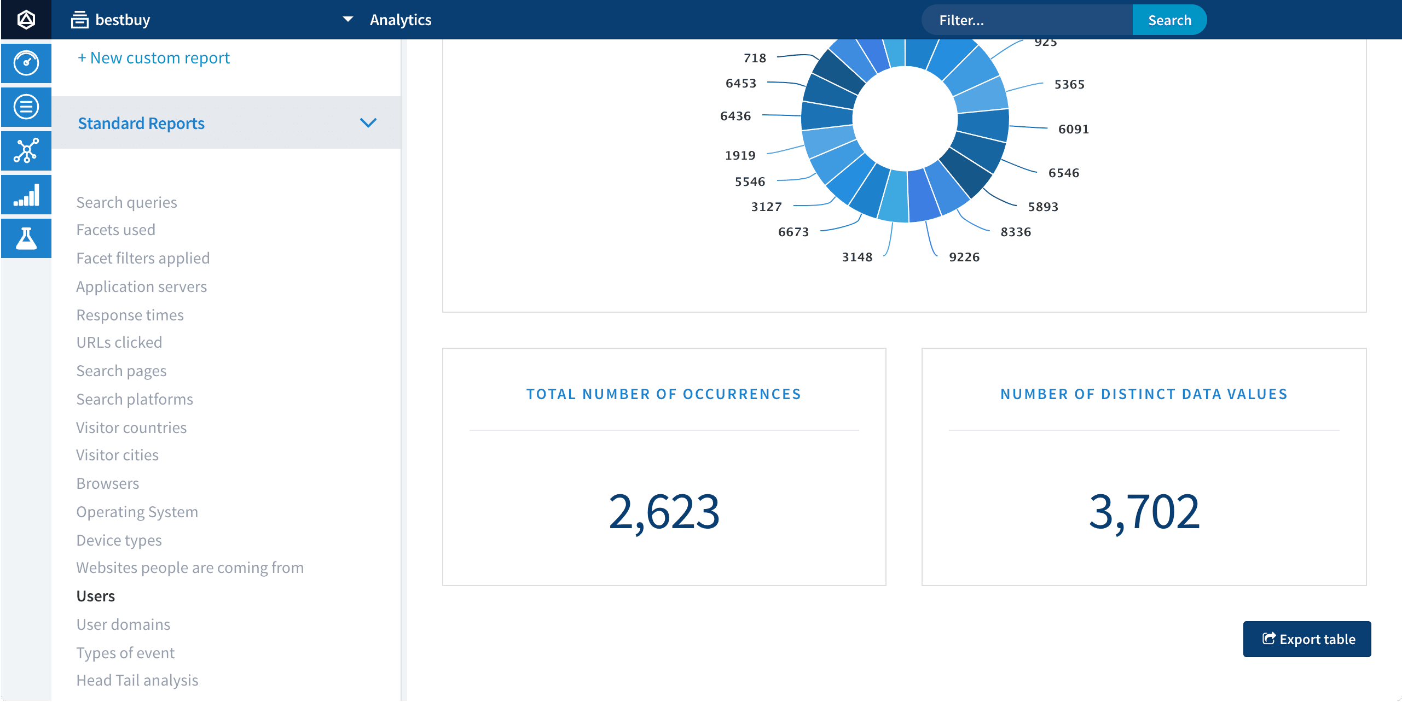Select the Visitor countries report
This screenshot has width=1402, height=702.
point(131,428)
